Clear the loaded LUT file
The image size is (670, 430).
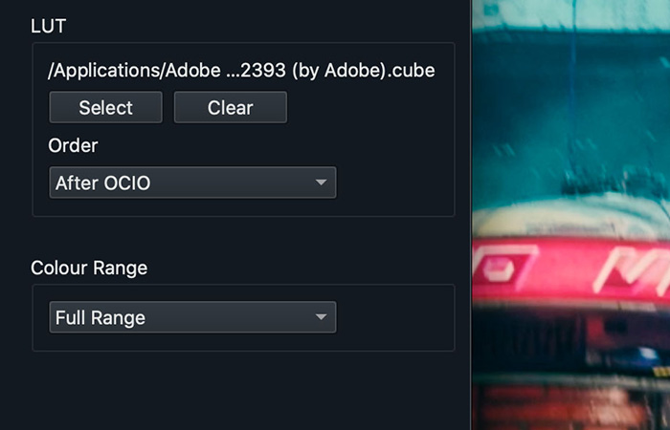(x=230, y=108)
